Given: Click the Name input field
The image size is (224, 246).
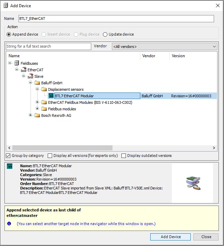Looking at the screenshot, I should (116, 19).
